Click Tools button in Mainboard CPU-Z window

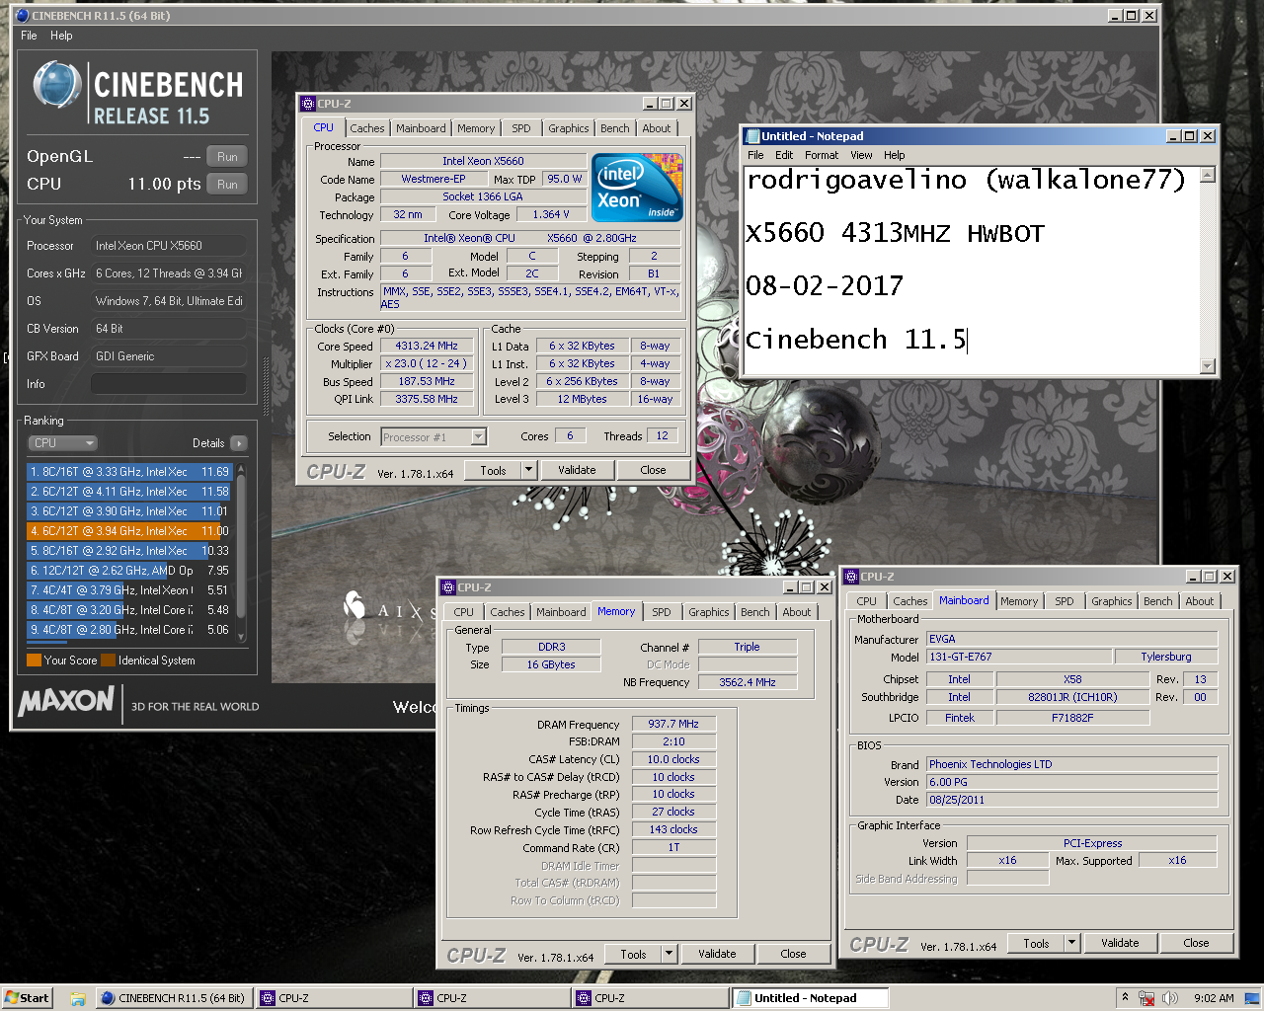(x=1036, y=943)
